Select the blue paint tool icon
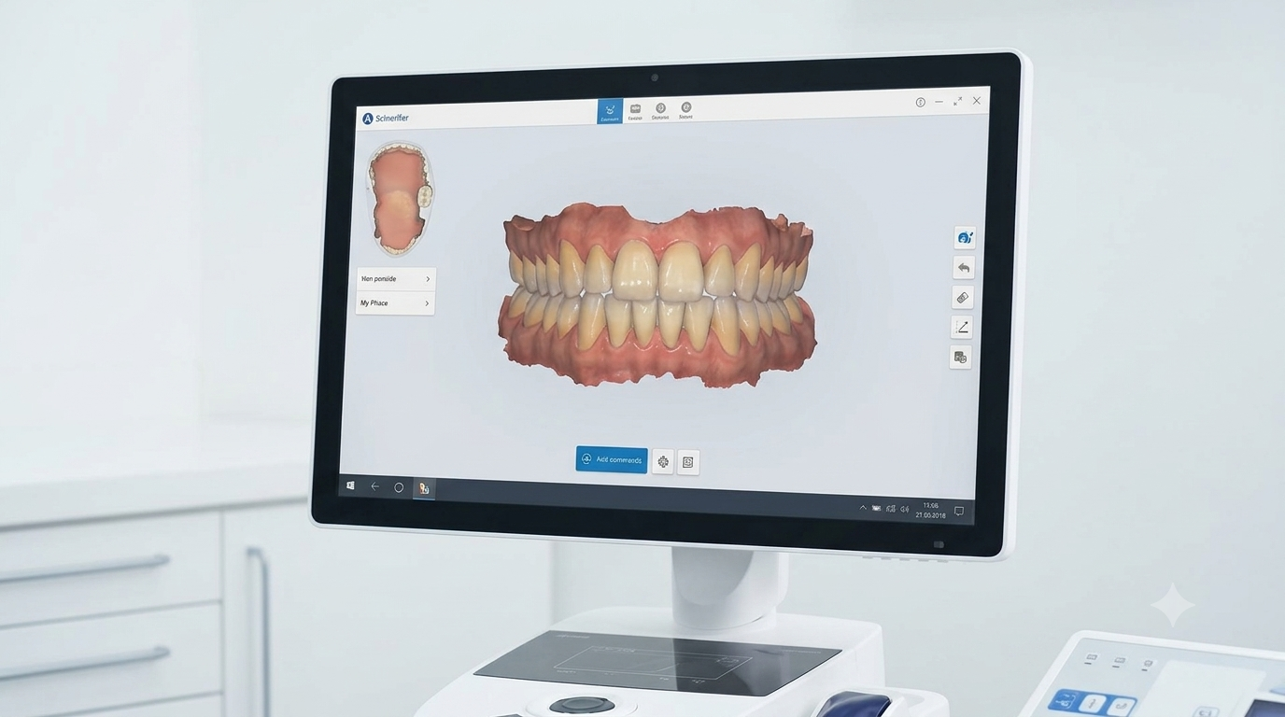Image resolution: width=1285 pixels, height=717 pixels. click(x=964, y=237)
